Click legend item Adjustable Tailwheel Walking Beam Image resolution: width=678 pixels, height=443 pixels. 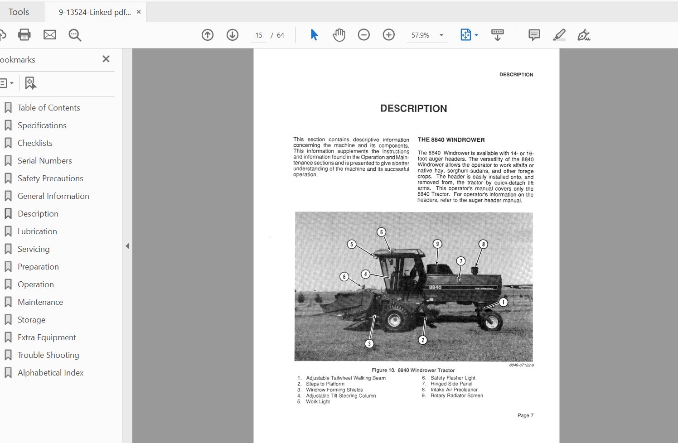pos(346,378)
